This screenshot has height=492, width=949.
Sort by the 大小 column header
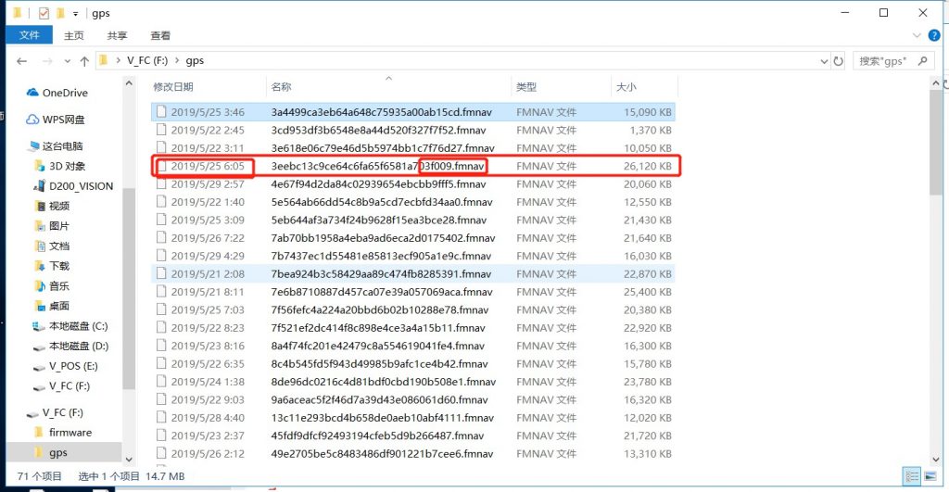point(626,87)
